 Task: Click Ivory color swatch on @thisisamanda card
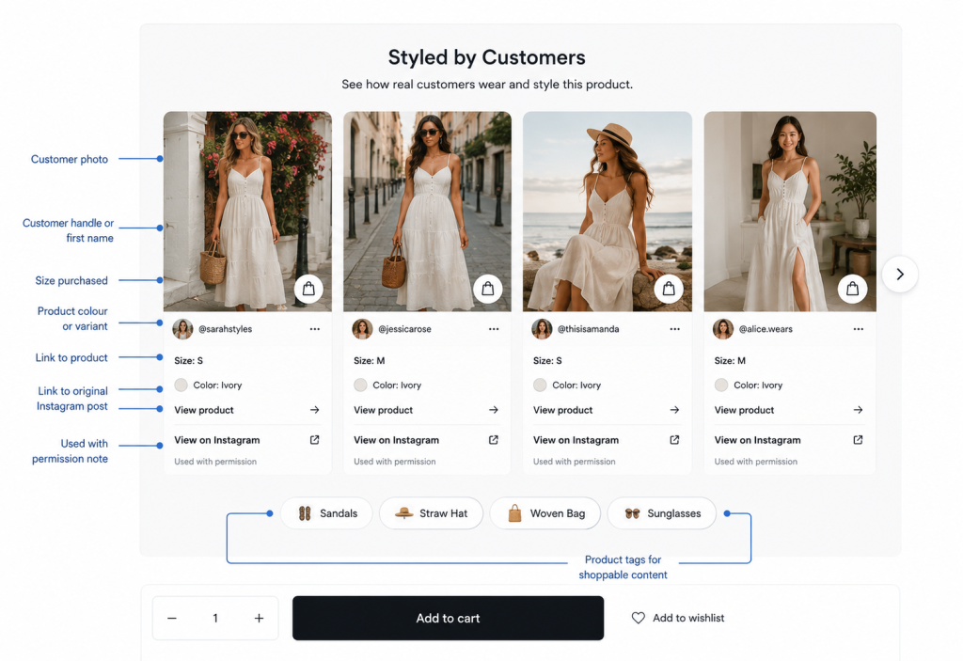(540, 386)
